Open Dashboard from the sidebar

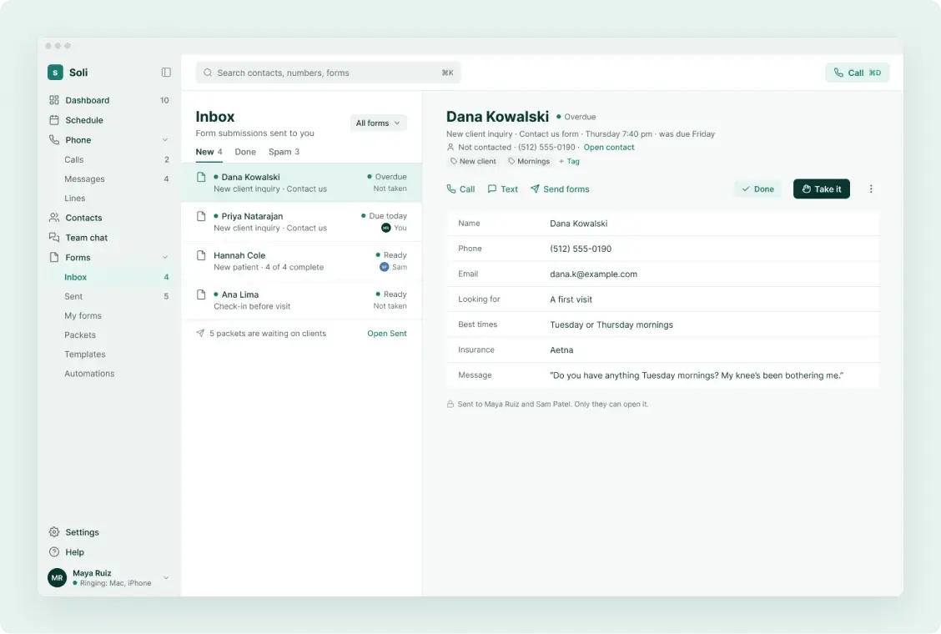point(108,99)
